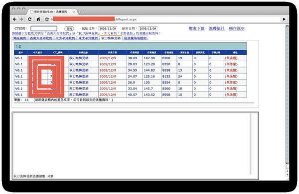Focus the CT號碼 input box
299x194 pixels.
(44, 28)
